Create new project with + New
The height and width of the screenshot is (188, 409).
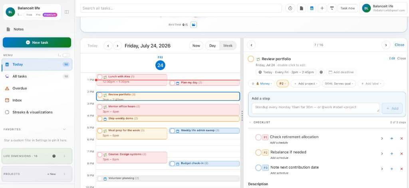click(x=52, y=174)
